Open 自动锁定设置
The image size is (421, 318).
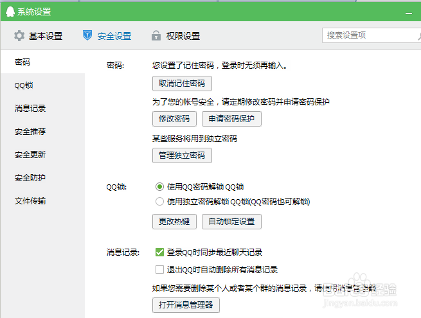point(231,222)
